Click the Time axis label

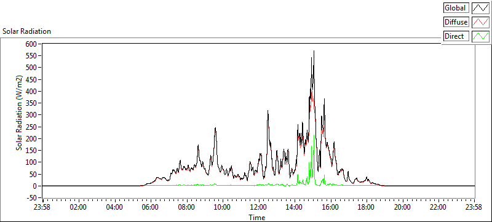[x=257, y=217]
